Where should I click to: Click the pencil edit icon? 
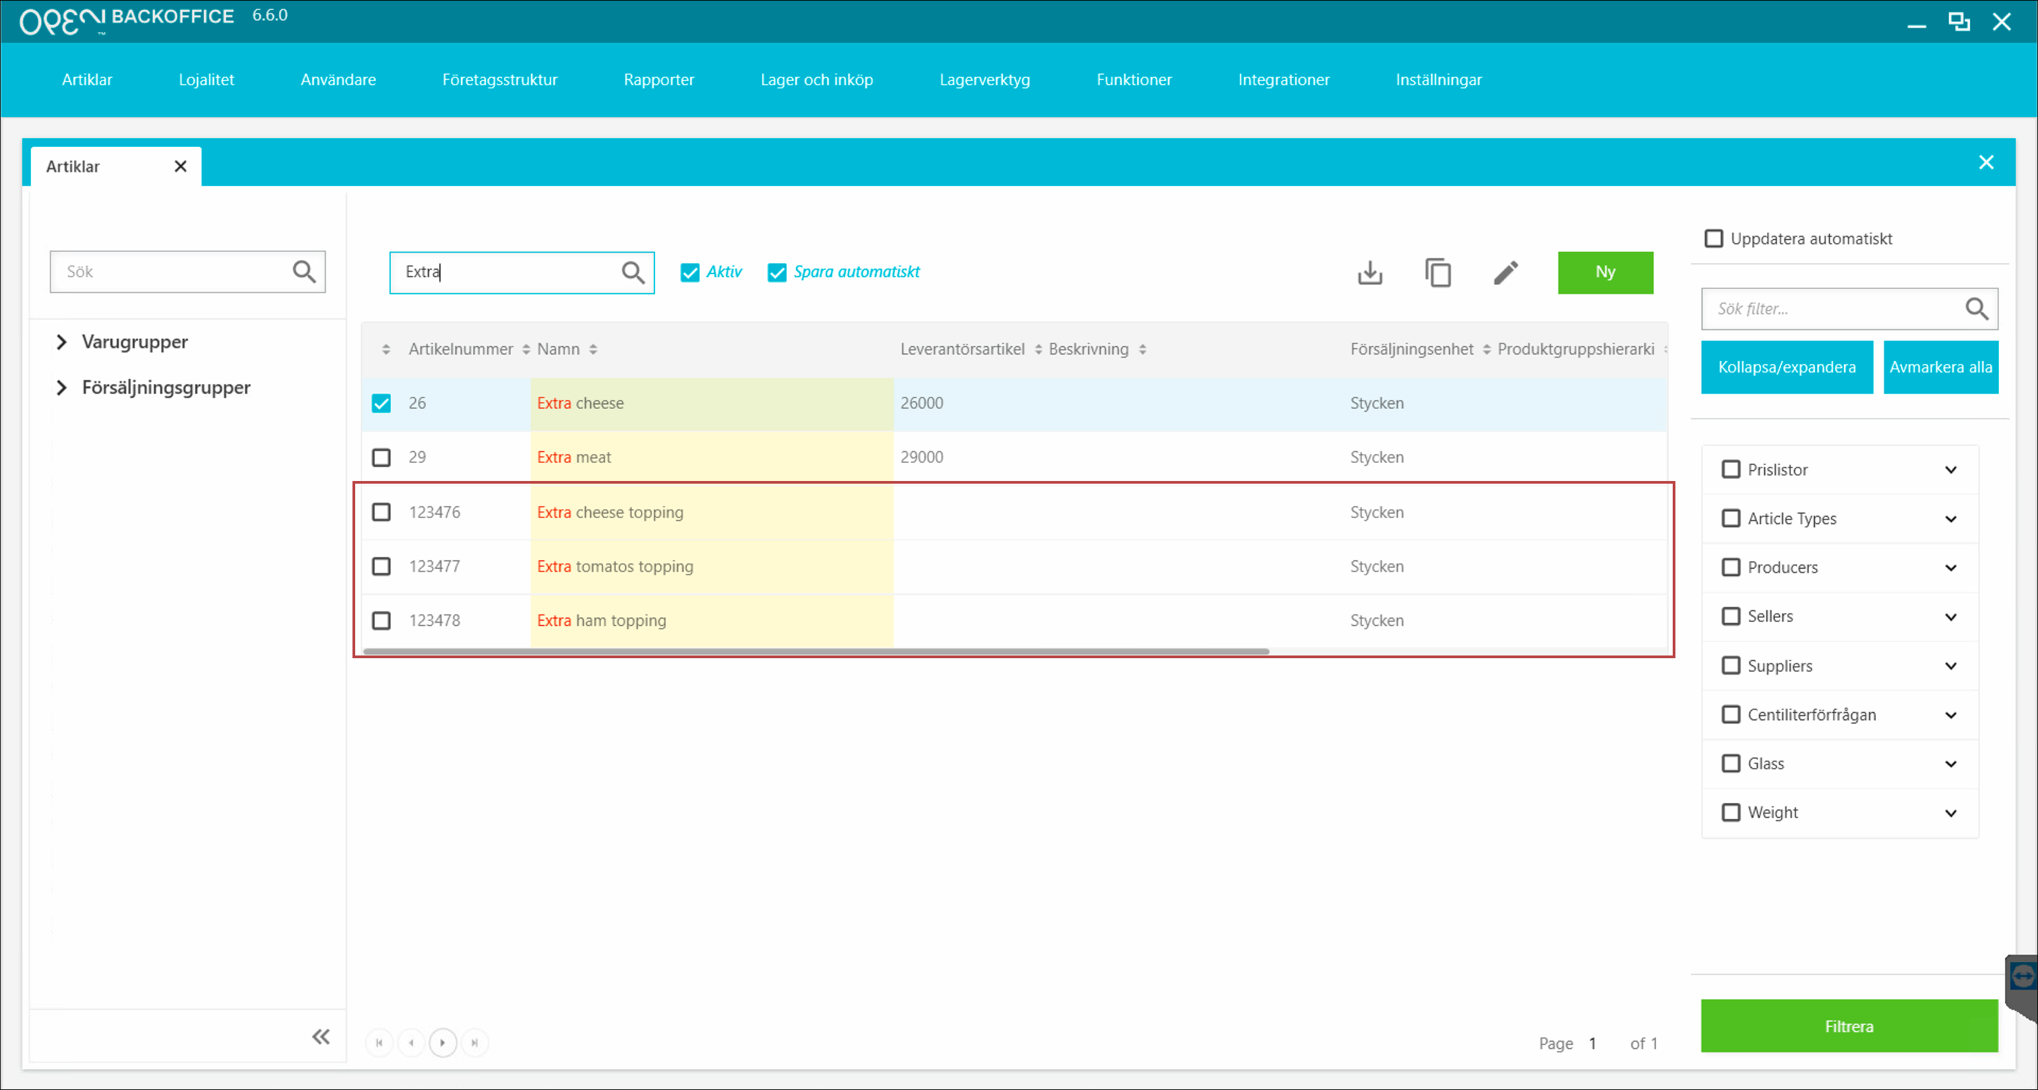(x=1506, y=272)
